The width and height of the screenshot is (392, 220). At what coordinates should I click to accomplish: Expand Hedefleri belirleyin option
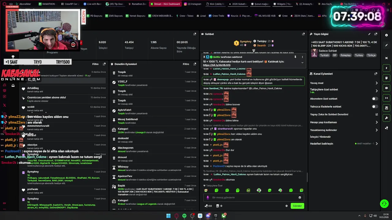pos(376,144)
